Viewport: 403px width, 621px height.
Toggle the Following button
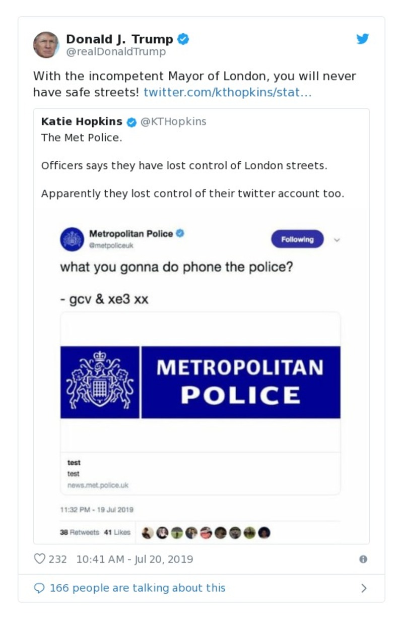point(297,239)
